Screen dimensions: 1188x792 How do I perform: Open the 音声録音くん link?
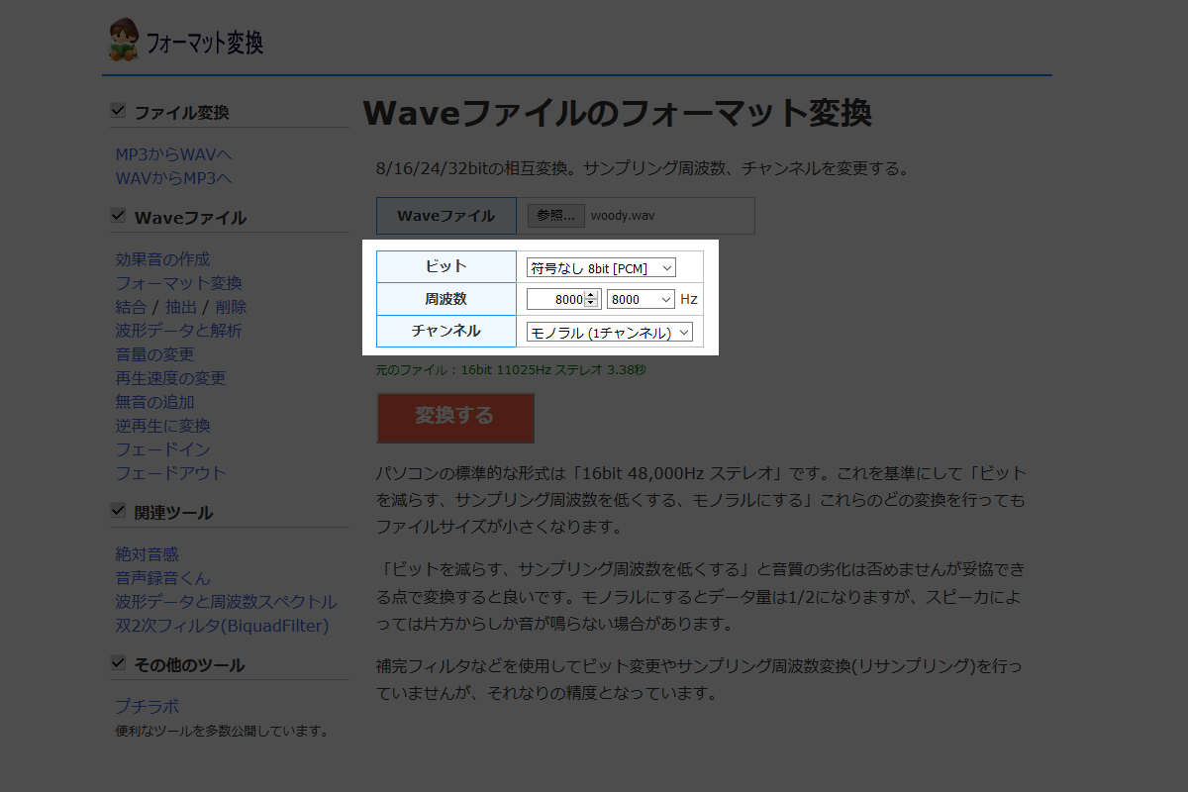[x=162, y=578]
